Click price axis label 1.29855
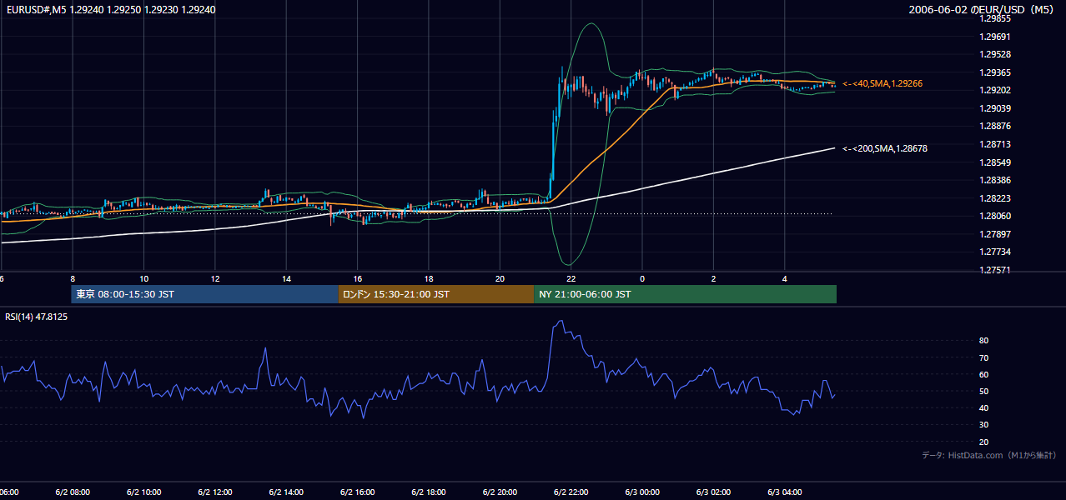The image size is (1066, 500). [995, 18]
